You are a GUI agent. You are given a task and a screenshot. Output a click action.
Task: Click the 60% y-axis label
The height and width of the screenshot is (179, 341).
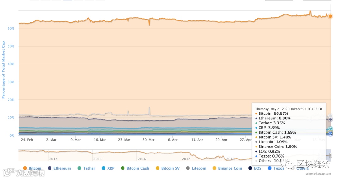pyautogui.click(x=11, y=28)
